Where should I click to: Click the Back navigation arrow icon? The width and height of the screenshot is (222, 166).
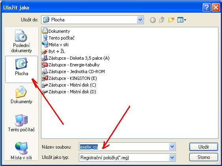point(153,20)
